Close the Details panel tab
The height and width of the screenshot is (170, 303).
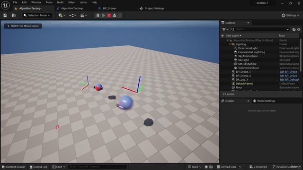[248, 101]
